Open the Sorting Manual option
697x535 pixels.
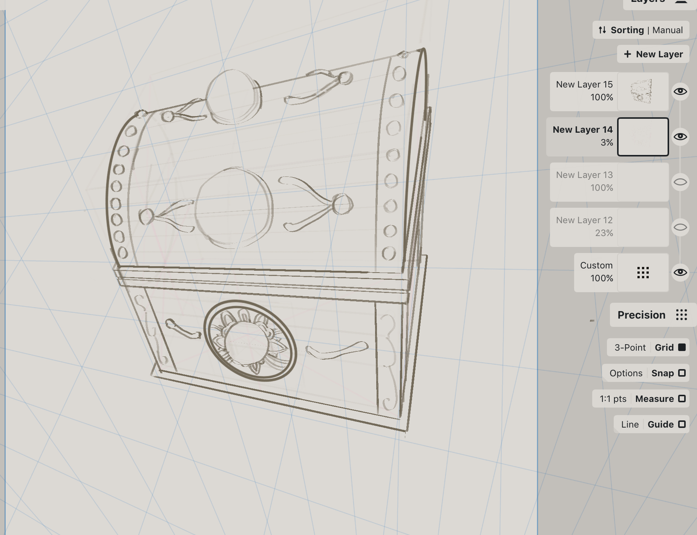[641, 30]
